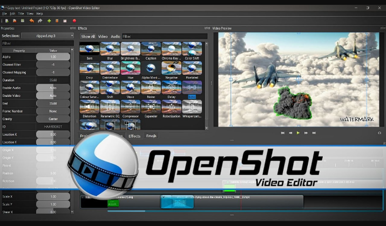
Task: Click the Save Project toolbar icon
Action: (x=22, y=21)
